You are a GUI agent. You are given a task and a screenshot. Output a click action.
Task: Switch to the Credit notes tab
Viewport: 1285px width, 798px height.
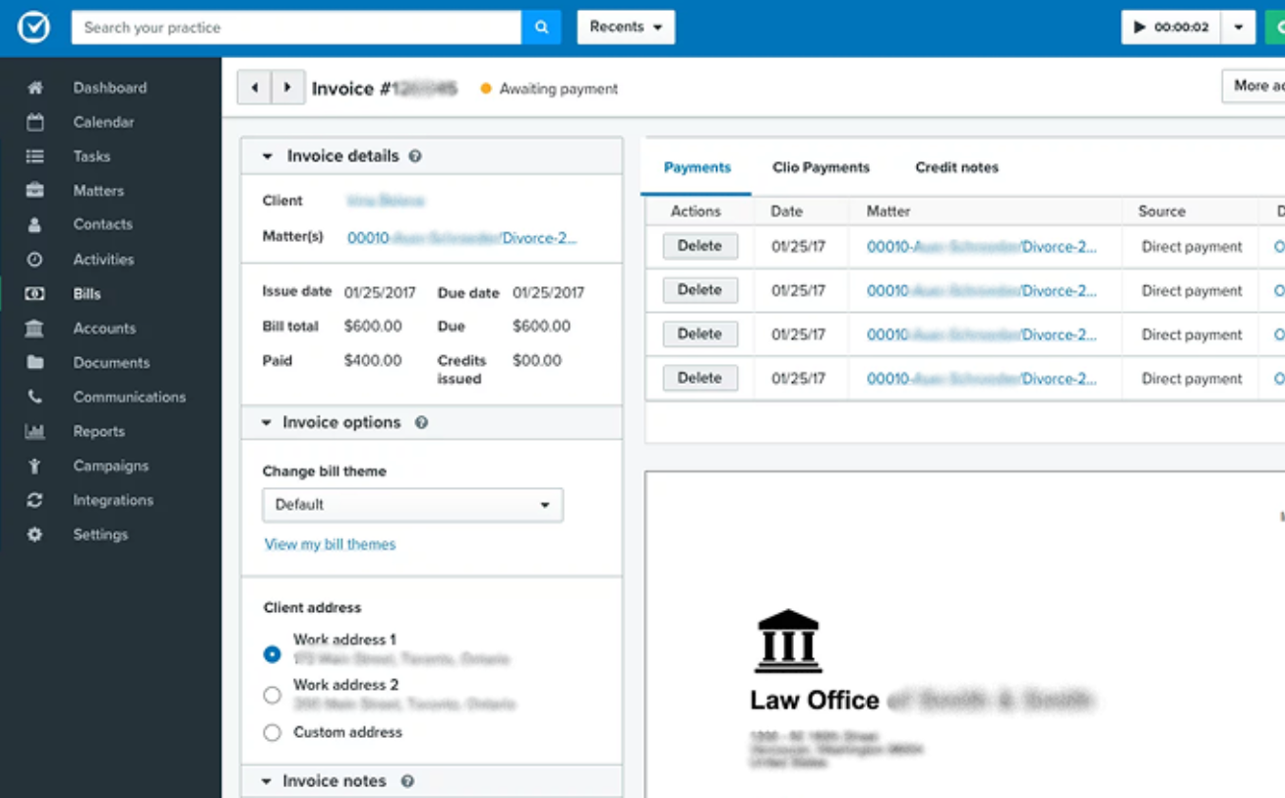pyautogui.click(x=956, y=167)
